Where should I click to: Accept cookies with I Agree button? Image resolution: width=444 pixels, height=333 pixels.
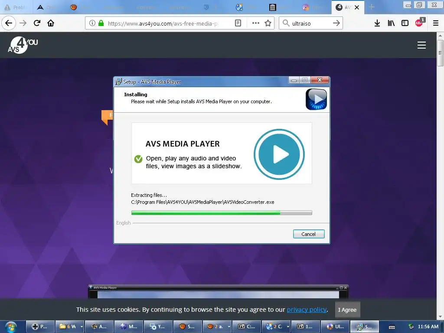pyautogui.click(x=347, y=310)
